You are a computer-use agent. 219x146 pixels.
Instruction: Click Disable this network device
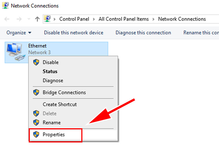coord(74,33)
